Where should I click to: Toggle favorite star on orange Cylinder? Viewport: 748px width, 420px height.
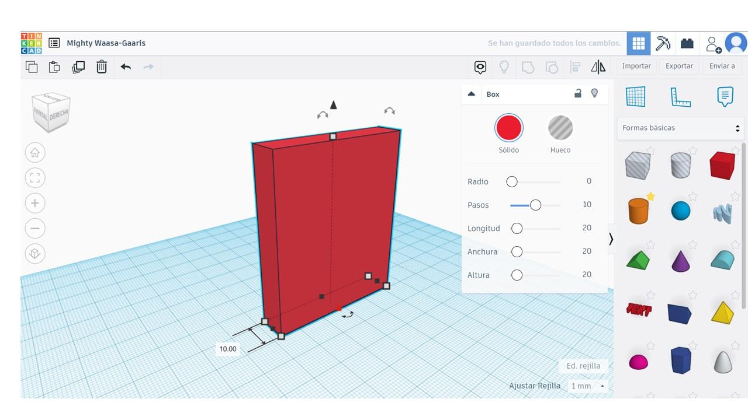[650, 197]
